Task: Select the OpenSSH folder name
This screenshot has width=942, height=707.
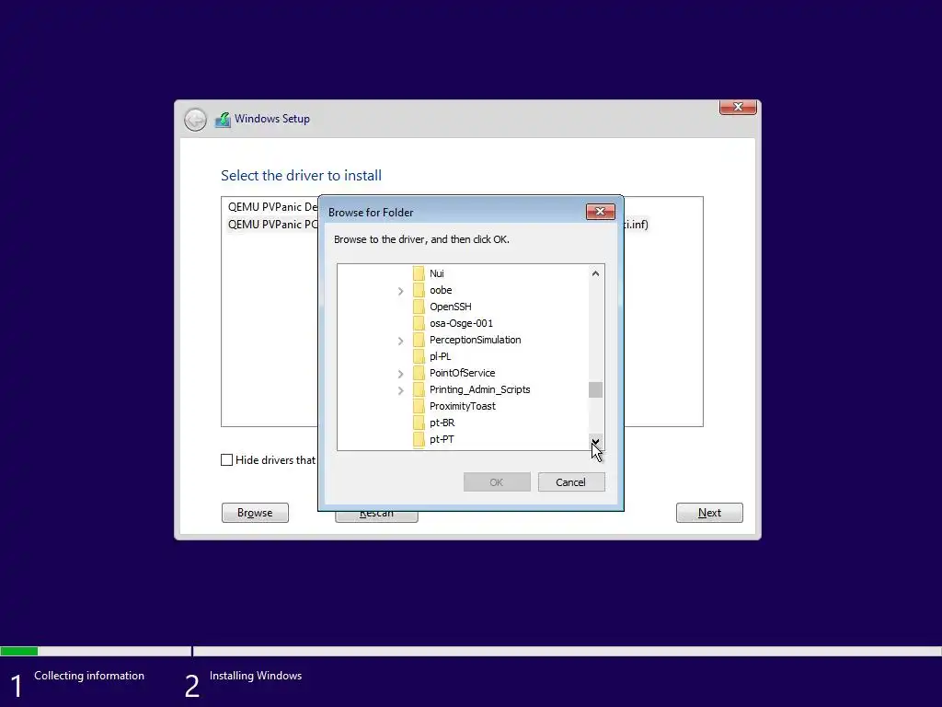Action: 451,307
